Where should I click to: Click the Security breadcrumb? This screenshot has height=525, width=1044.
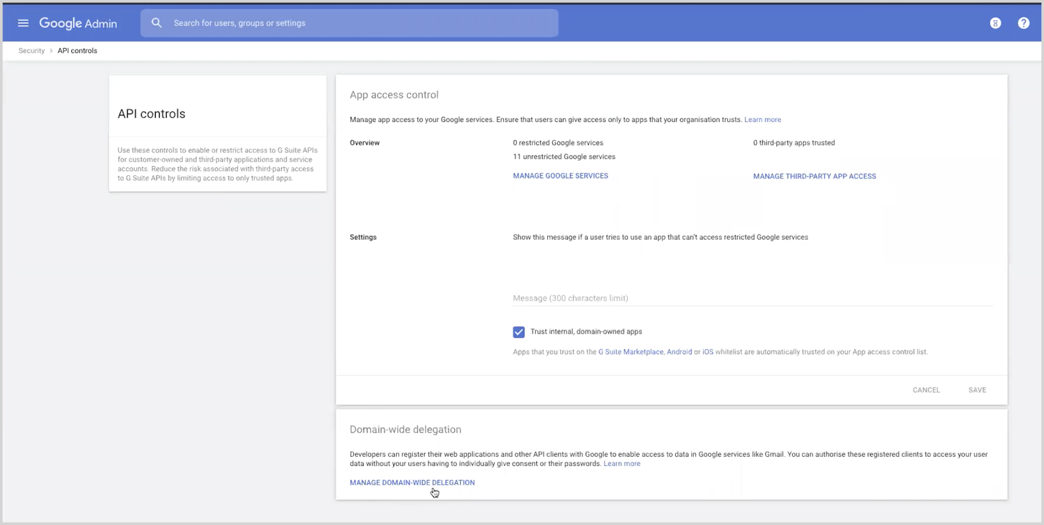click(x=32, y=51)
